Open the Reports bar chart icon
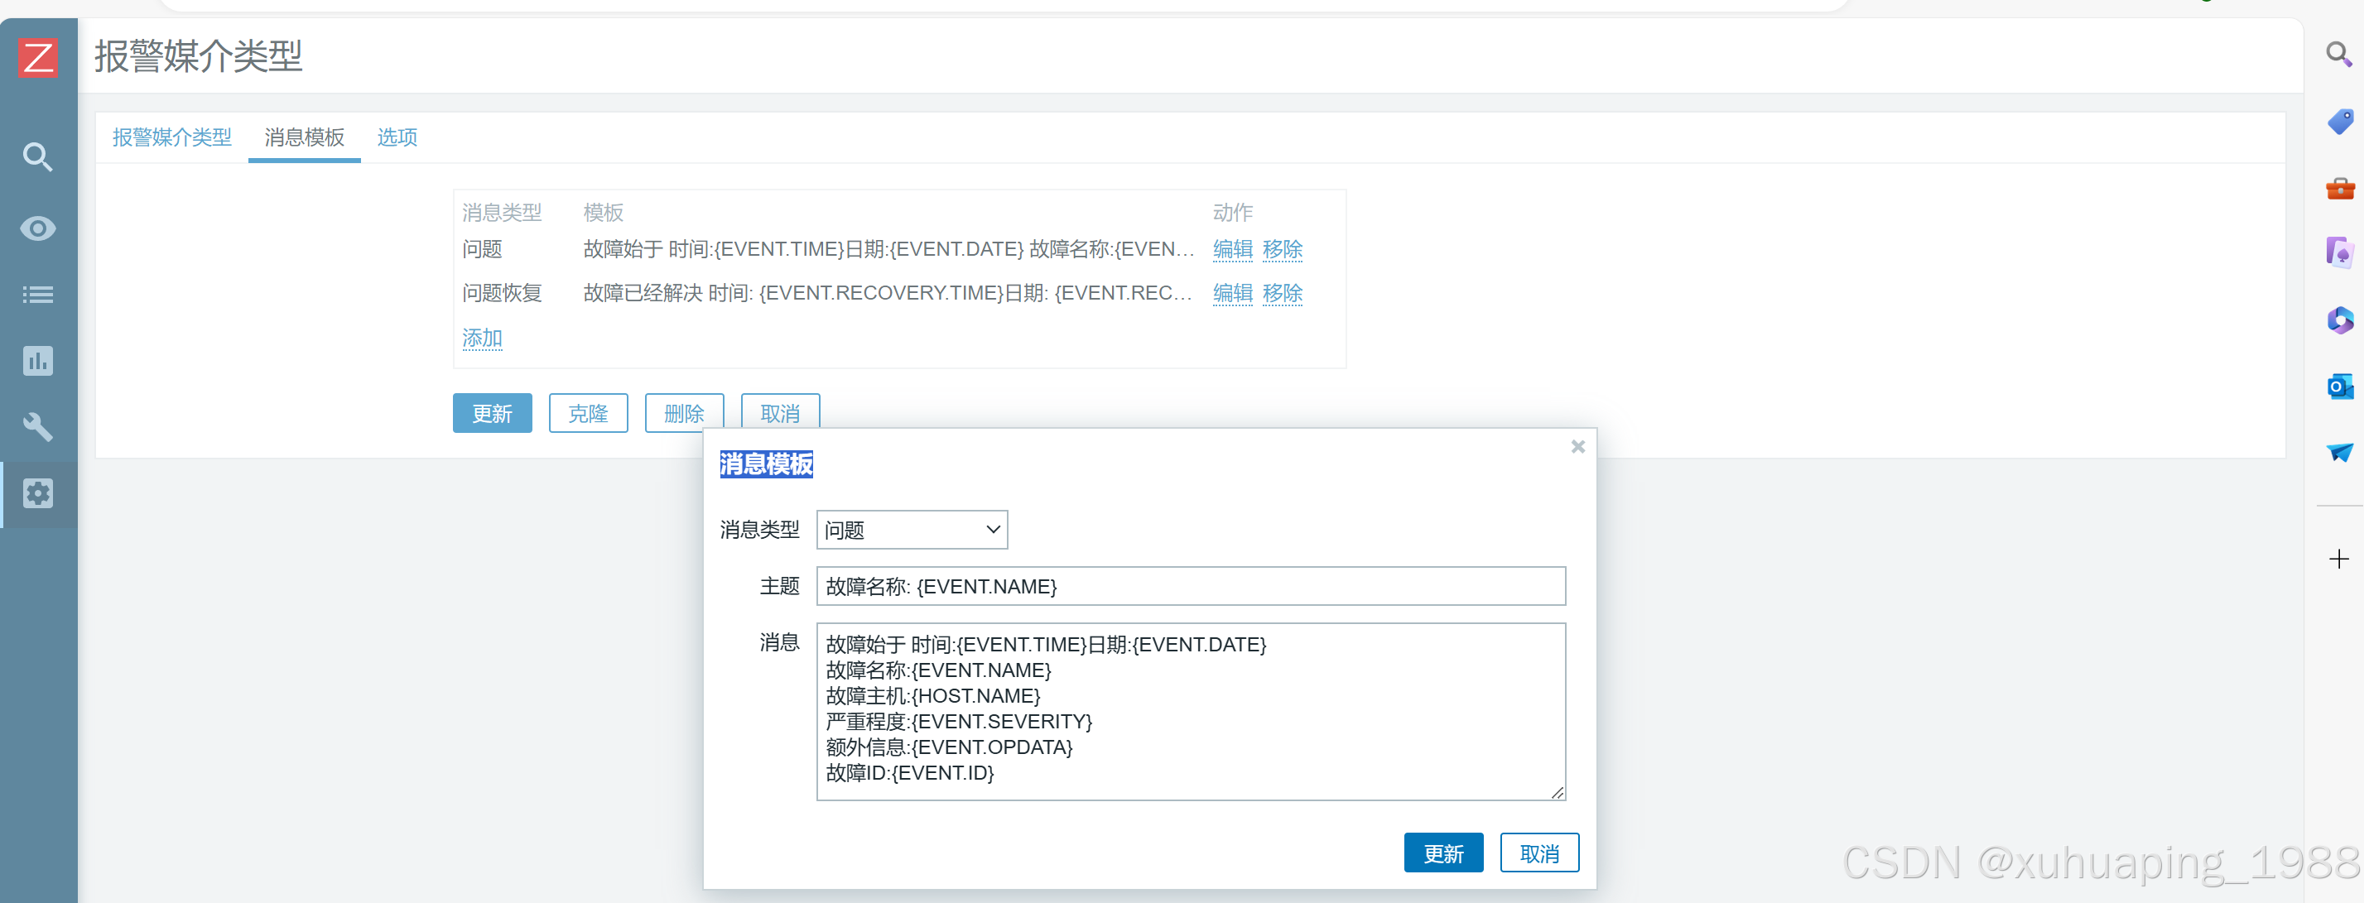Screen dimensions: 2364x903 37,361
